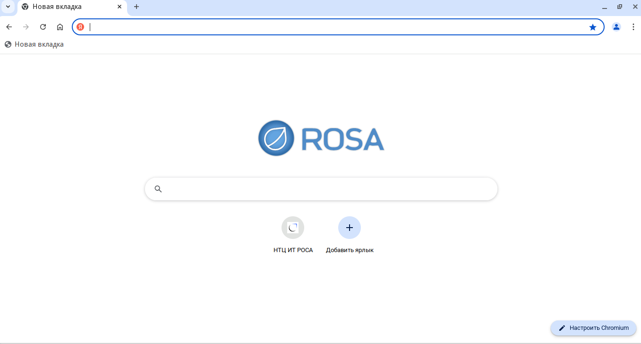Click Настроить Chromium button
The image size is (641, 344).
pyautogui.click(x=593, y=328)
